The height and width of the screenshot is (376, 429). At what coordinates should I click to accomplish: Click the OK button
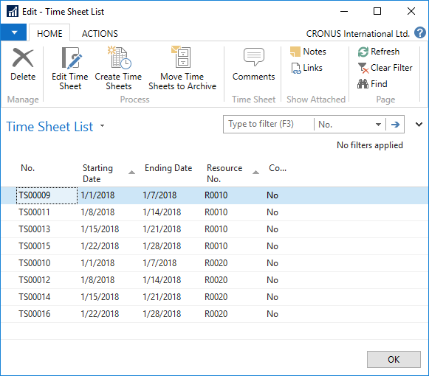394,359
